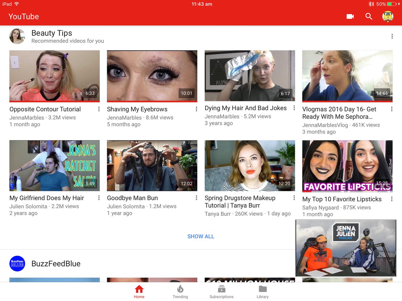Tap the camera upload icon
Screen dimensions: 402x301
(x=350, y=16)
